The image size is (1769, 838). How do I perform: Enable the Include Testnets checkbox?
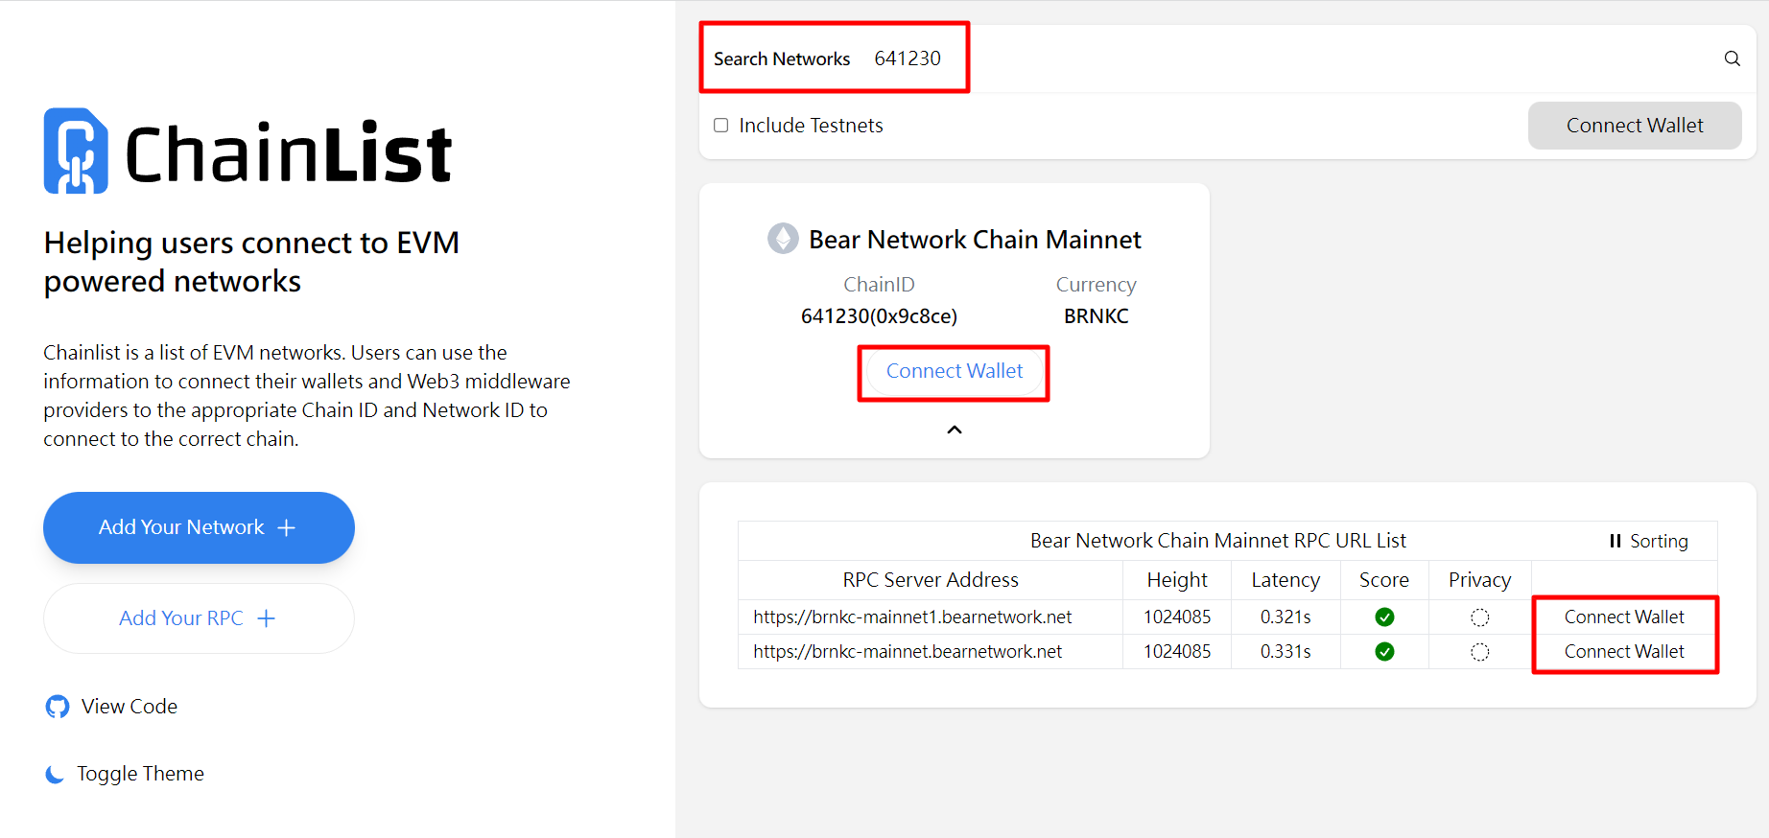click(x=721, y=126)
